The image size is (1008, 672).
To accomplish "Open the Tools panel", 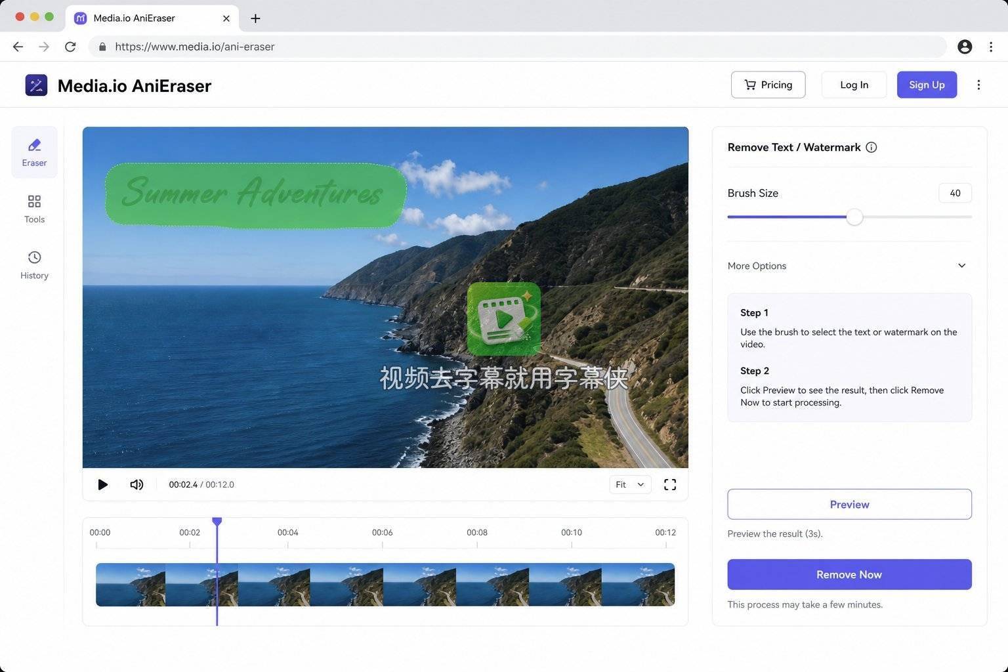I will (x=34, y=209).
